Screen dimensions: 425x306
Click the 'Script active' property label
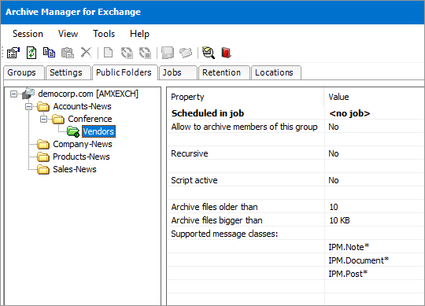(194, 180)
